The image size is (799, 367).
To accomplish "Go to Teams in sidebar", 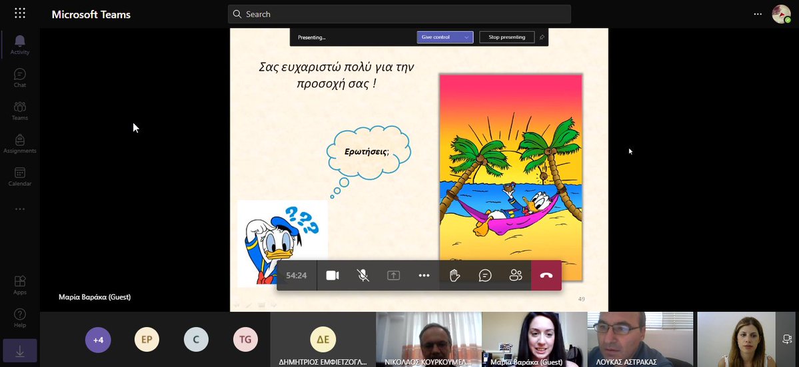I will coord(20,111).
